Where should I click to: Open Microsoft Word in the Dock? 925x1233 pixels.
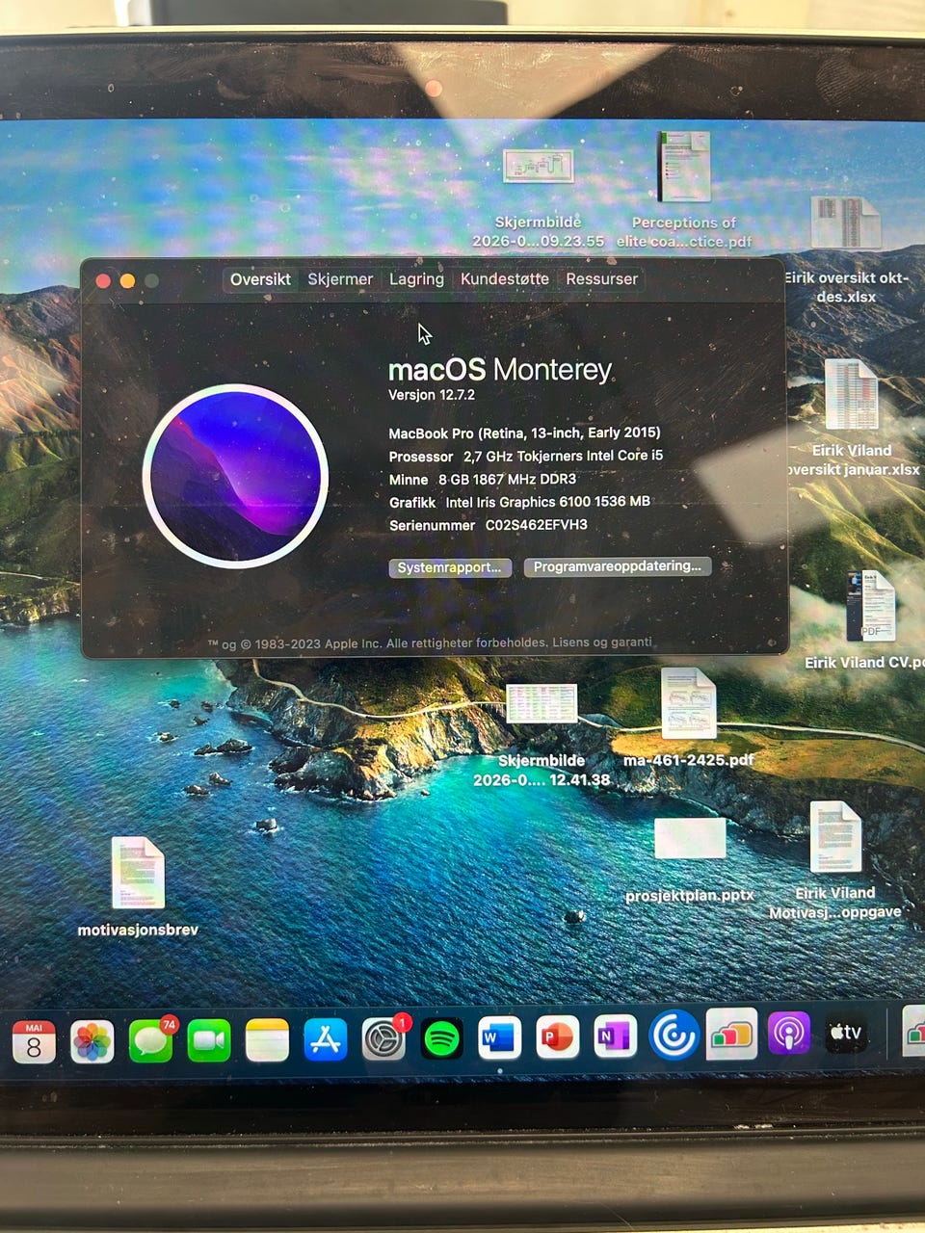coord(499,1038)
